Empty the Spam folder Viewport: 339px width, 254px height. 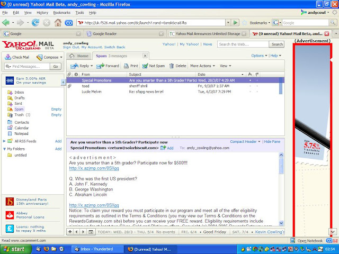coord(56,109)
